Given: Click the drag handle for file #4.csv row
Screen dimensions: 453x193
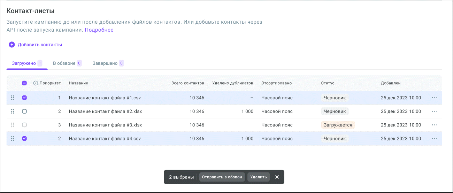Looking at the screenshot, I should [x=13, y=139].
